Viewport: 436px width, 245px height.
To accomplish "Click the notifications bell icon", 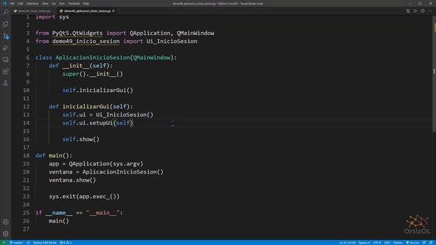I will [x=431, y=242].
